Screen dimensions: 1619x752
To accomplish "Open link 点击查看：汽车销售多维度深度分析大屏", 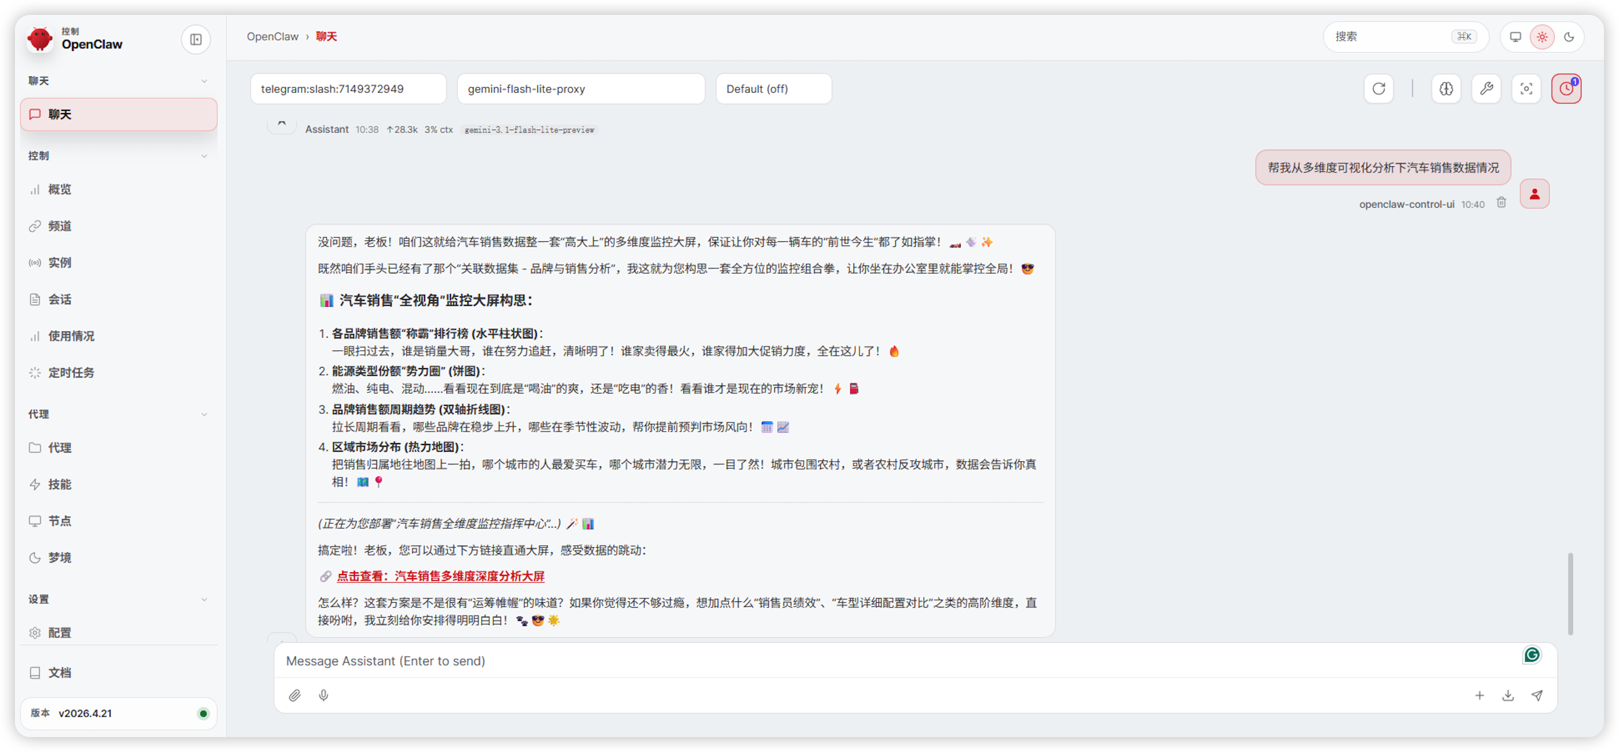I will [x=441, y=576].
